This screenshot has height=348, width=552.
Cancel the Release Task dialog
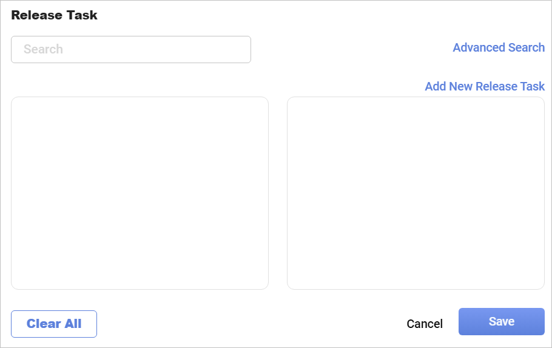coord(425,324)
